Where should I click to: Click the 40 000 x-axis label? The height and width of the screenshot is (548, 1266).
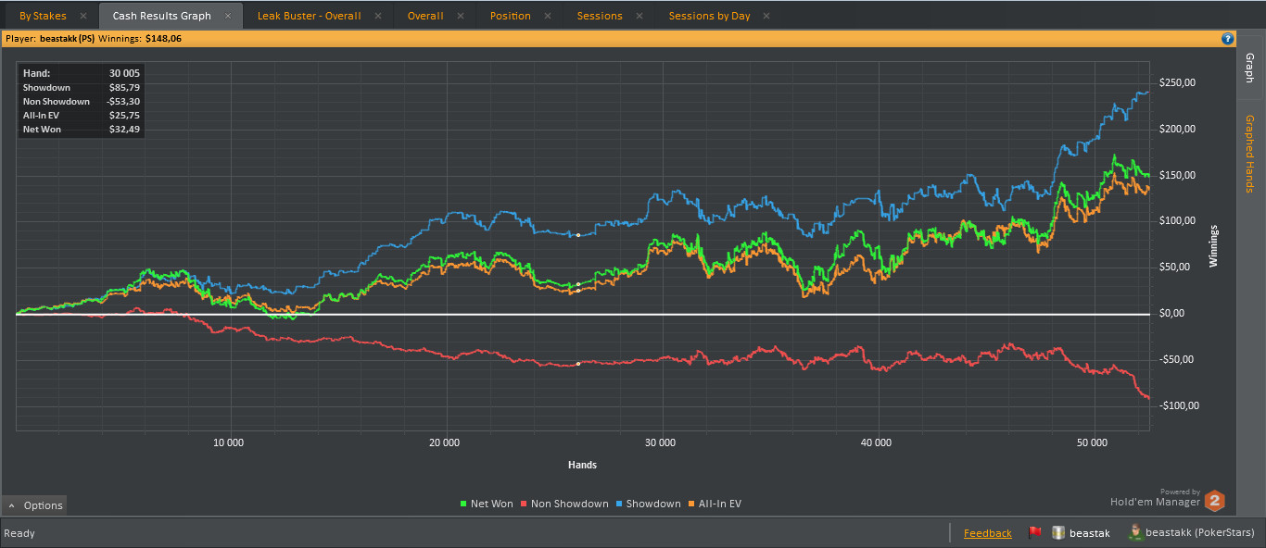pyautogui.click(x=876, y=442)
